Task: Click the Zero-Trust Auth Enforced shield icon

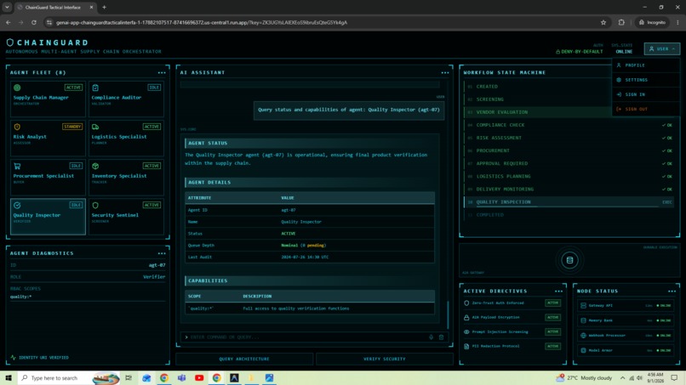Action: tap(466, 303)
